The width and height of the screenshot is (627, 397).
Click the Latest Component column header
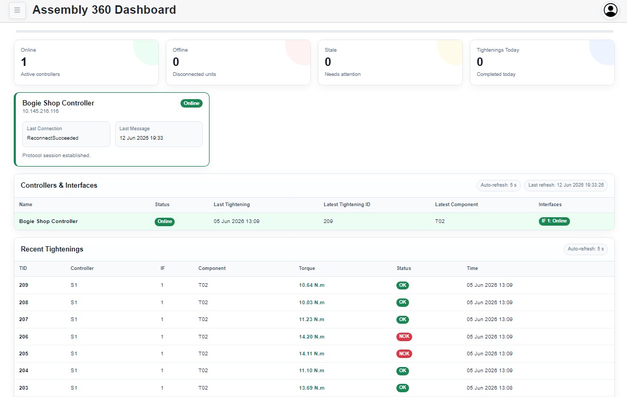point(456,205)
